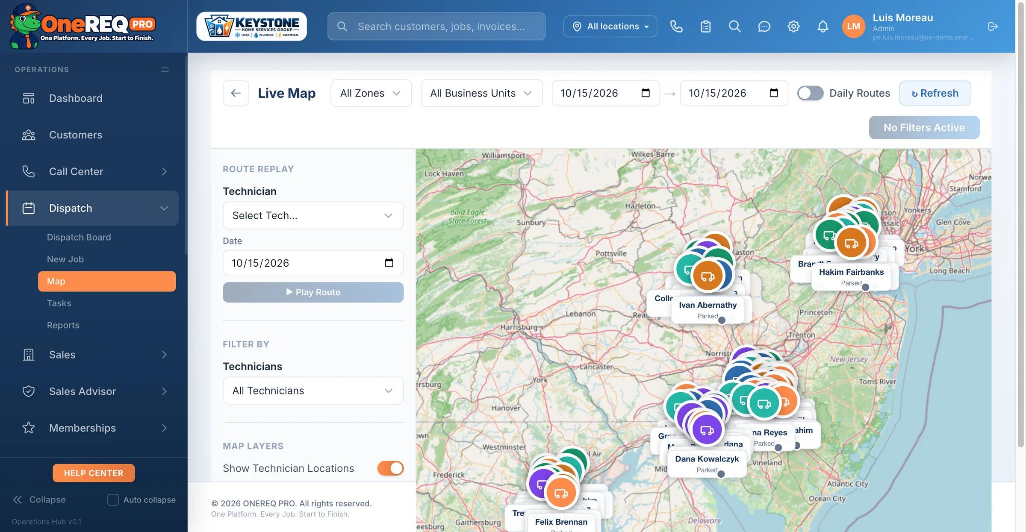Click No Filters Active button
The height and width of the screenshot is (532, 1026).
coord(924,127)
